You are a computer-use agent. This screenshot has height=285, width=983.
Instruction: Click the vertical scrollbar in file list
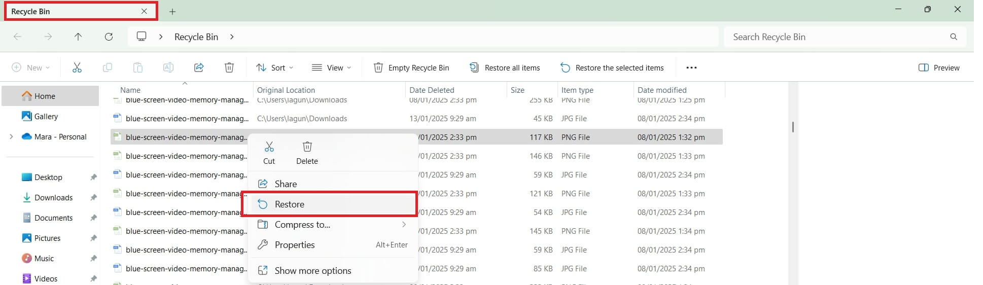793,127
